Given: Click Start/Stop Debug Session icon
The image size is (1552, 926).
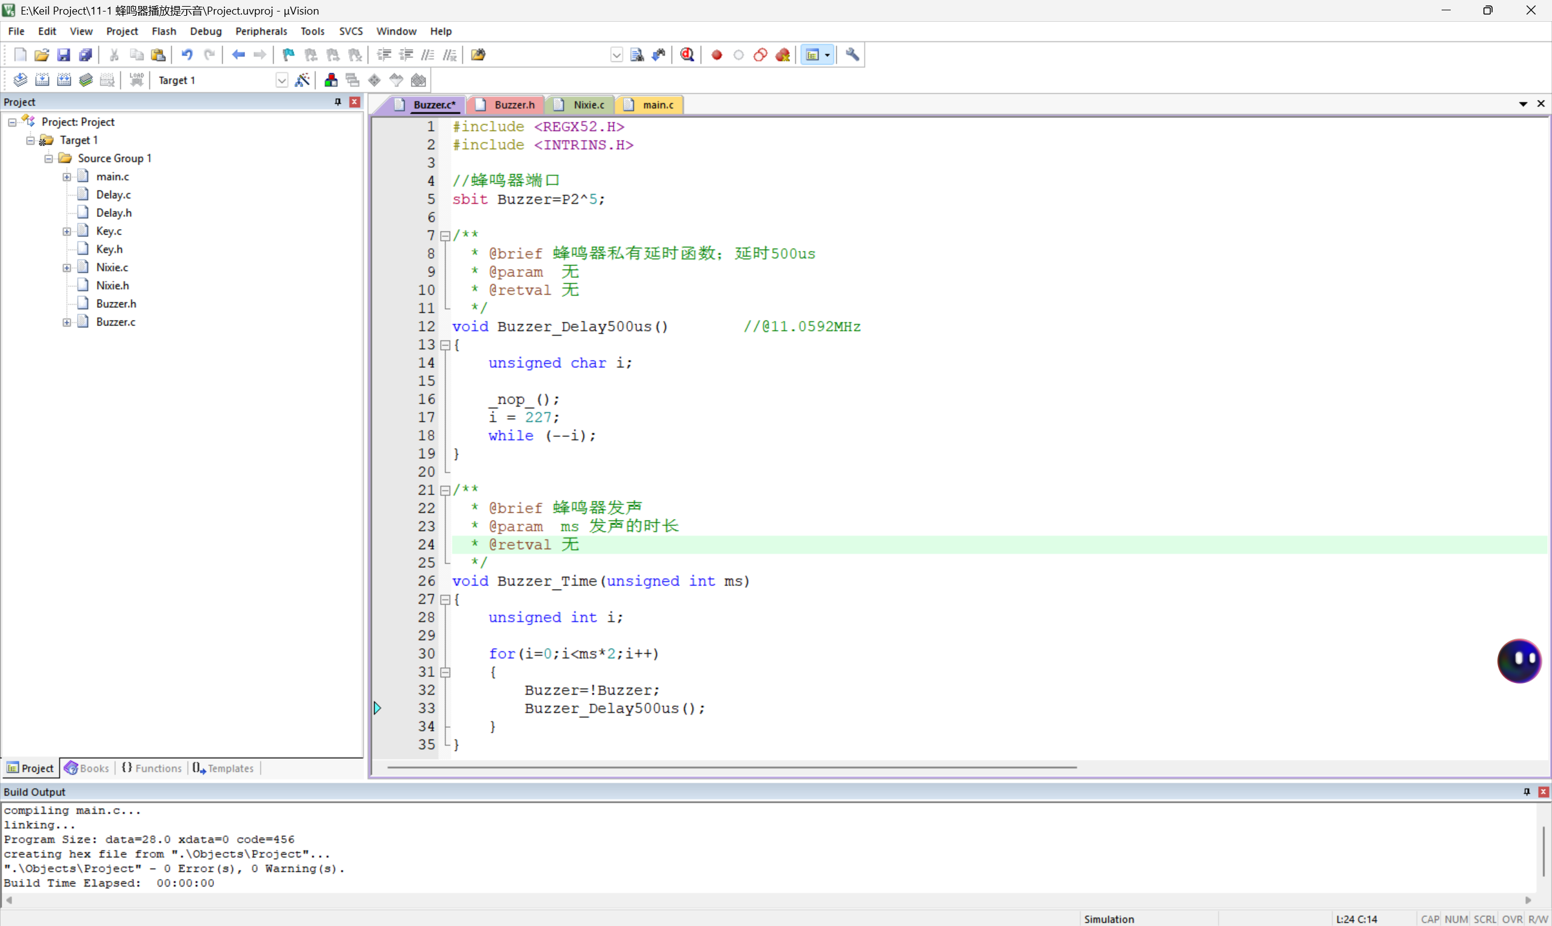Looking at the screenshot, I should (687, 55).
